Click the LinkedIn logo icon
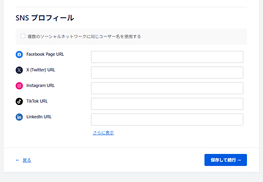This screenshot has height=182, width=263. (x=19, y=117)
